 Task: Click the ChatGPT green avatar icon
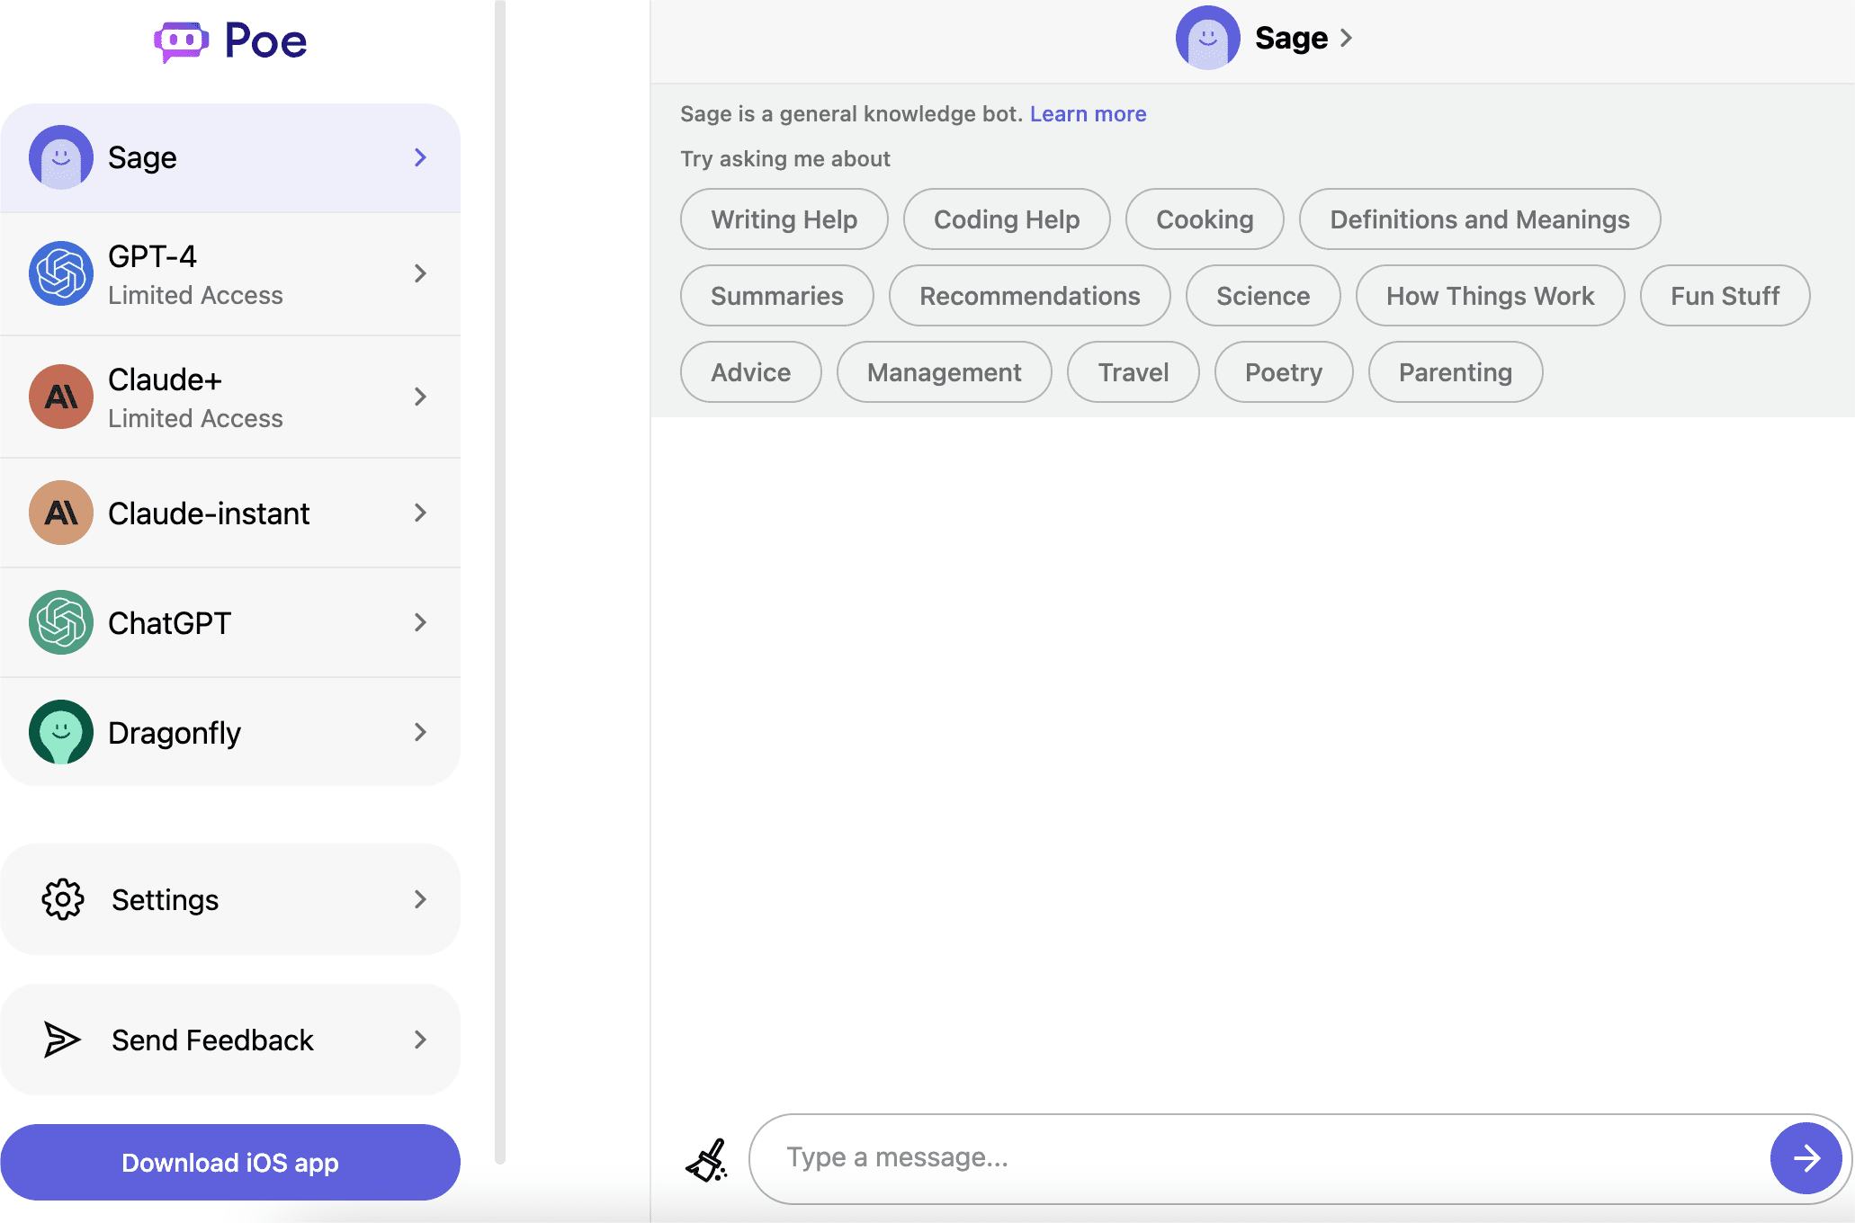coord(61,622)
